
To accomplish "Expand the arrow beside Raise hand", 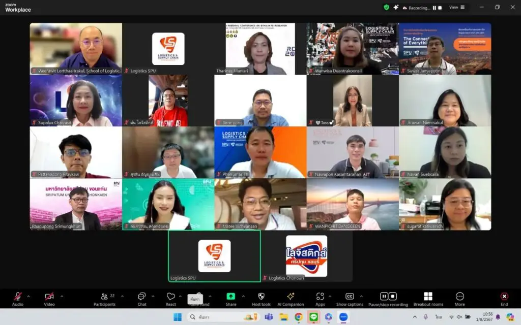I will coord(210,296).
